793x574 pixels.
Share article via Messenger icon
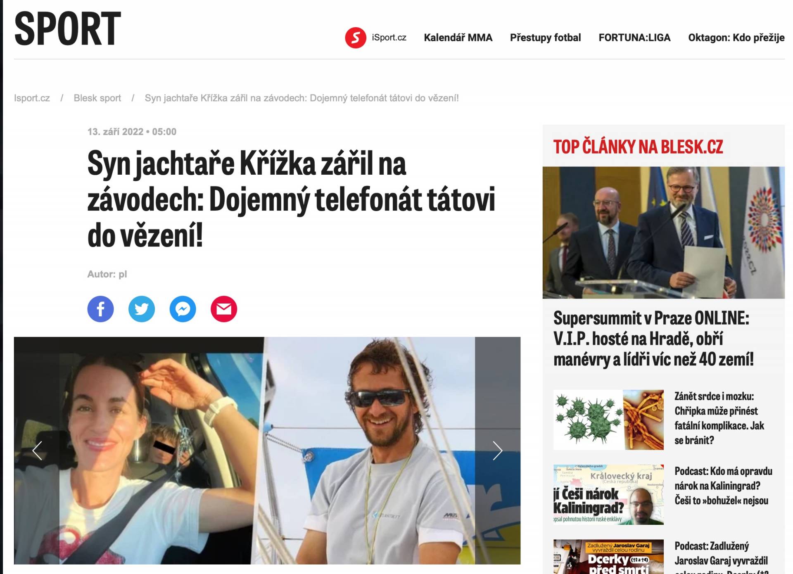[183, 309]
